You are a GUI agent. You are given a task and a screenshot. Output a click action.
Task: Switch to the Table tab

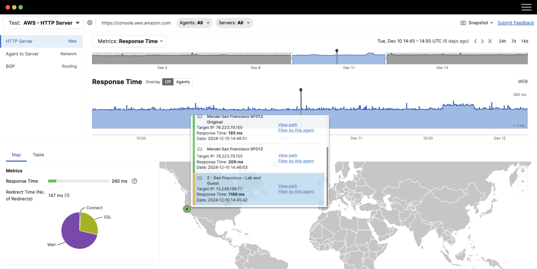(38, 155)
